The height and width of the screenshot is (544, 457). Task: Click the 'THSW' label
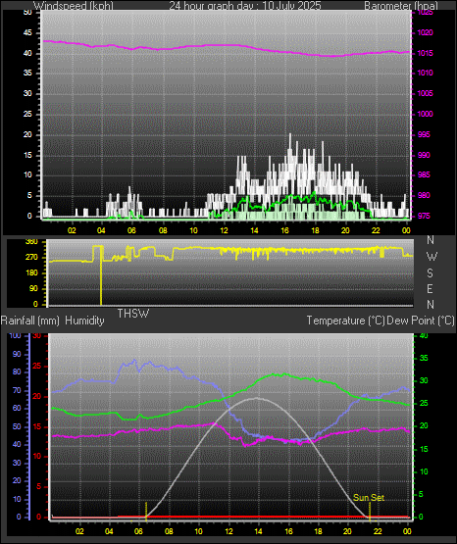point(133,314)
